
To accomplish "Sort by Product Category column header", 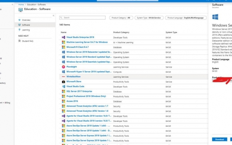I will tap(121, 32).
